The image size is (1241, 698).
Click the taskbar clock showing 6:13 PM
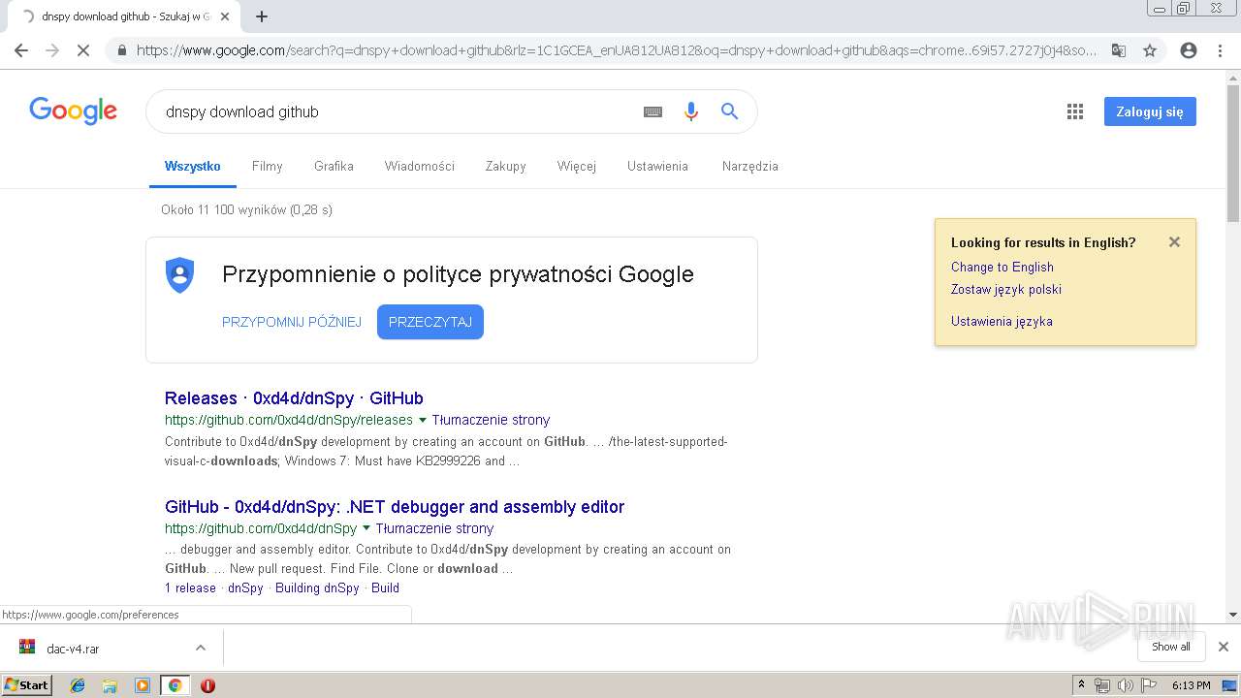1191,685
